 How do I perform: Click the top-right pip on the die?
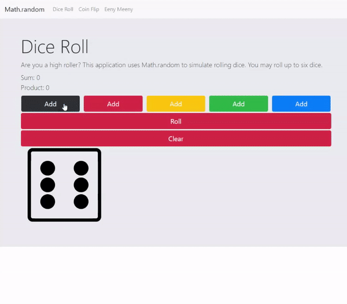click(81, 168)
